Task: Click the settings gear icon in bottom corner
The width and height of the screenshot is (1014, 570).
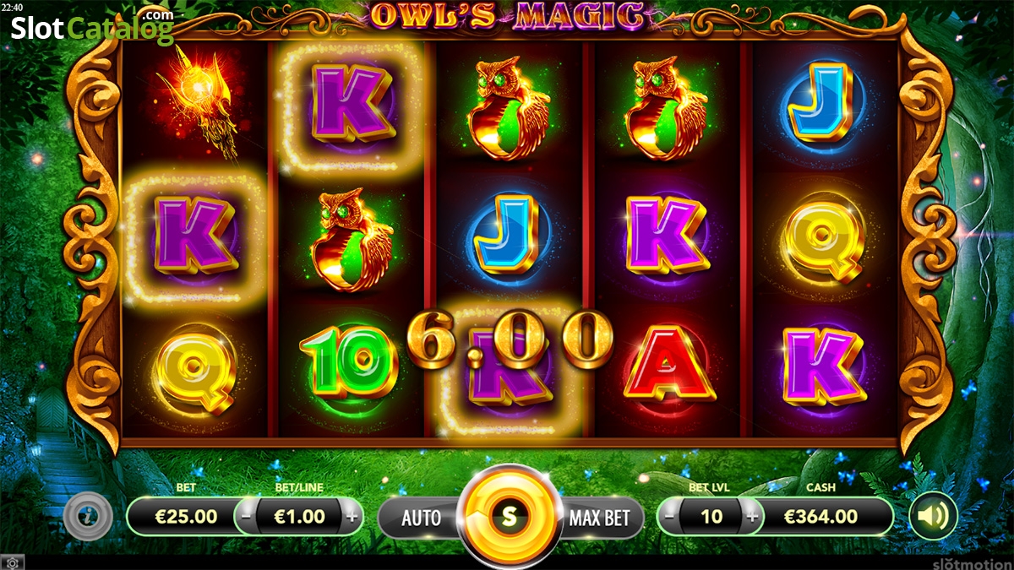Action: coord(11,562)
